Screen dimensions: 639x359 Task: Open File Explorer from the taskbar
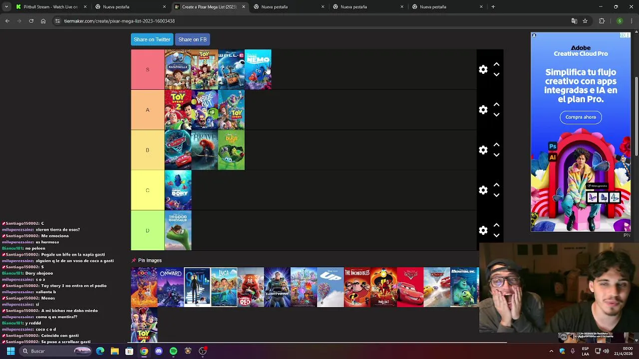point(115,351)
